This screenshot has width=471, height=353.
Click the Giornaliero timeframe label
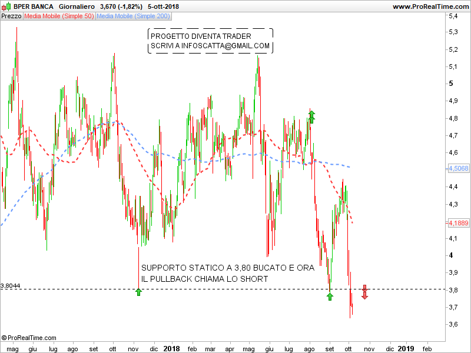point(77,6)
